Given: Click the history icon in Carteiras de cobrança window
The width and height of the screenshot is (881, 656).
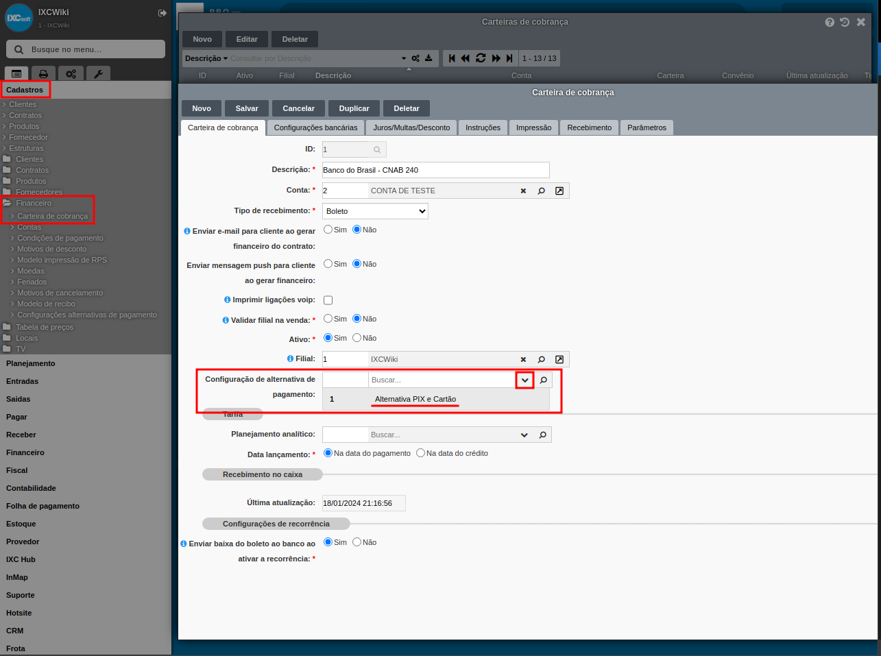Looking at the screenshot, I should point(845,23).
